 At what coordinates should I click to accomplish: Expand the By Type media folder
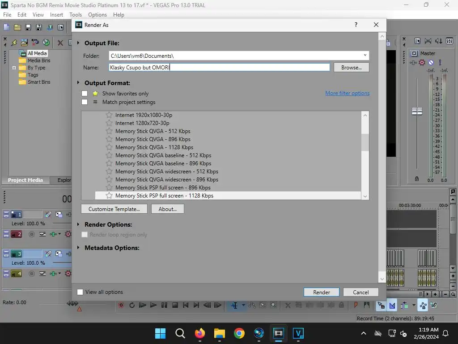(14, 68)
